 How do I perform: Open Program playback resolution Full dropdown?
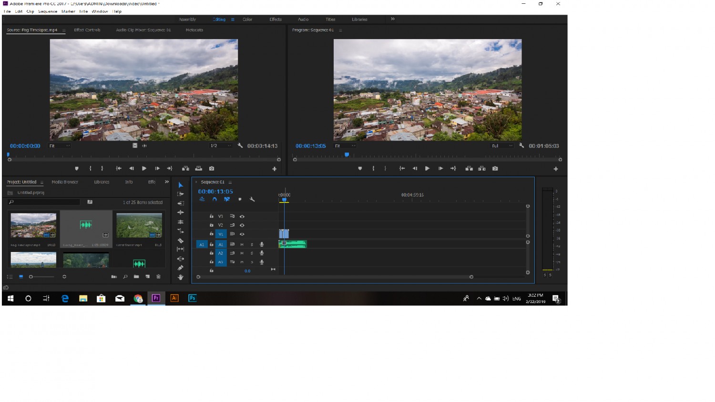pos(503,146)
